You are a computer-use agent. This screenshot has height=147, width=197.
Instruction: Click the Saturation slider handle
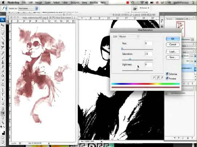(x=130, y=59)
